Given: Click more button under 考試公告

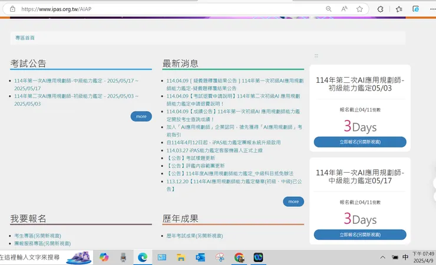Looking at the screenshot, I should pyautogui.click(x=141, y=116).
